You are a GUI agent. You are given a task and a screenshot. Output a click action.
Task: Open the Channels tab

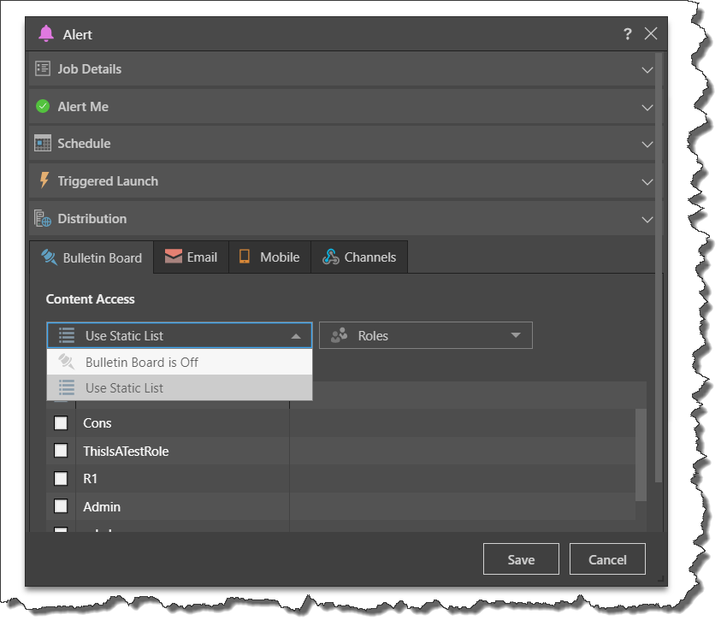click(359, 257)
